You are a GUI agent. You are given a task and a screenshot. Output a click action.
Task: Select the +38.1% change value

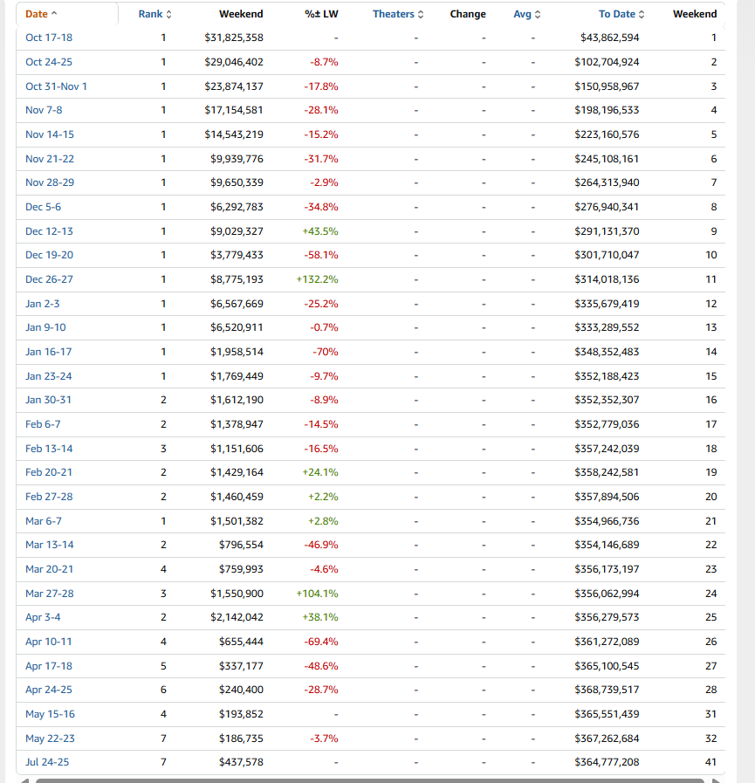pos(320,617)
